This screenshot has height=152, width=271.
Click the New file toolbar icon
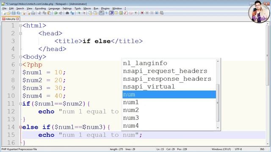[x=4, y=13]
